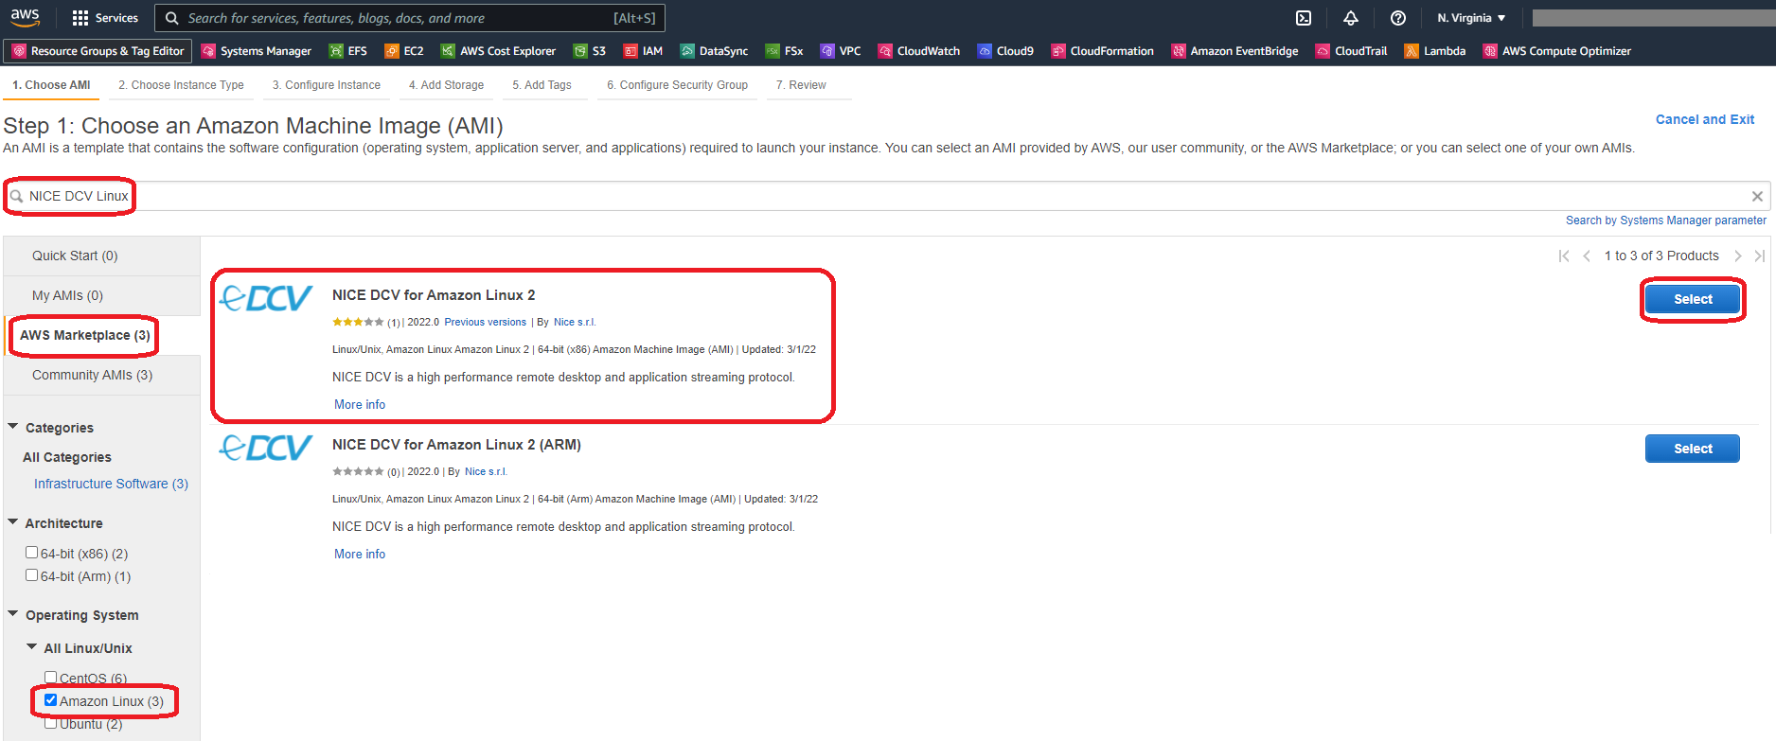Collapse the Operating System section
1776x741 pixels.
(13, 614)
